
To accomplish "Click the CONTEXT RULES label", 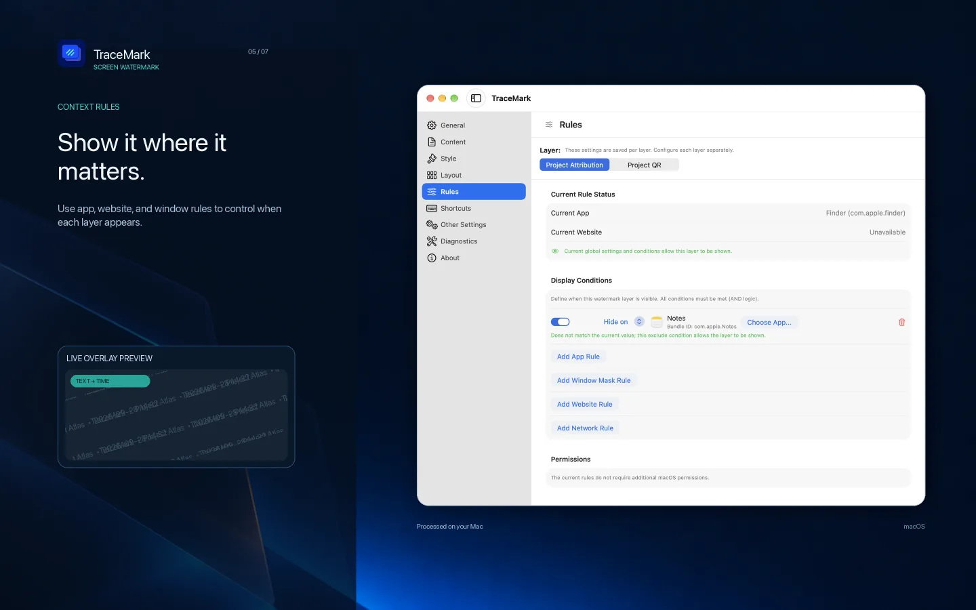I will (89, 107).
